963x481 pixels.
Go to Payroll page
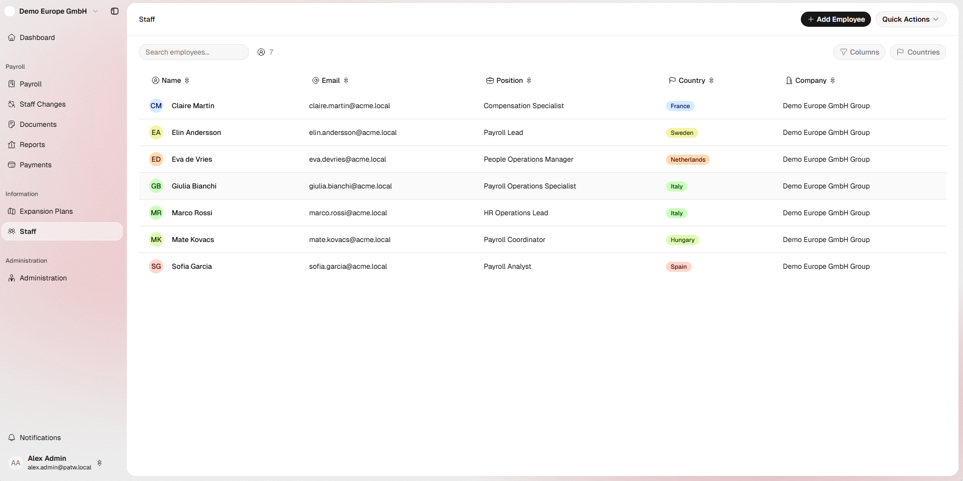tap(62, 84)
